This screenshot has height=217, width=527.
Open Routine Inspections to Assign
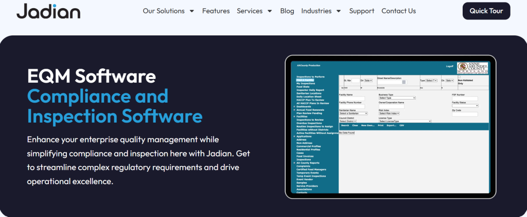click(x=314, y=127)
